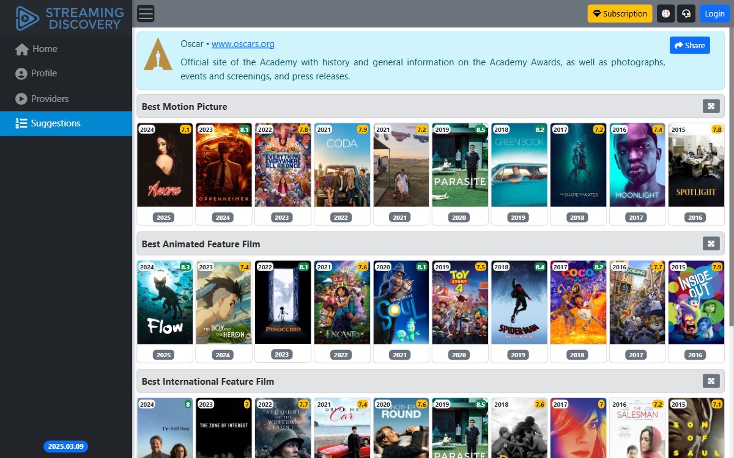
Task: Open Profile in sidebar
Action: coord(66,73)
